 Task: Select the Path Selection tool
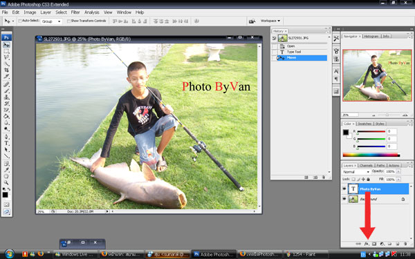click(x=6, y=150)
